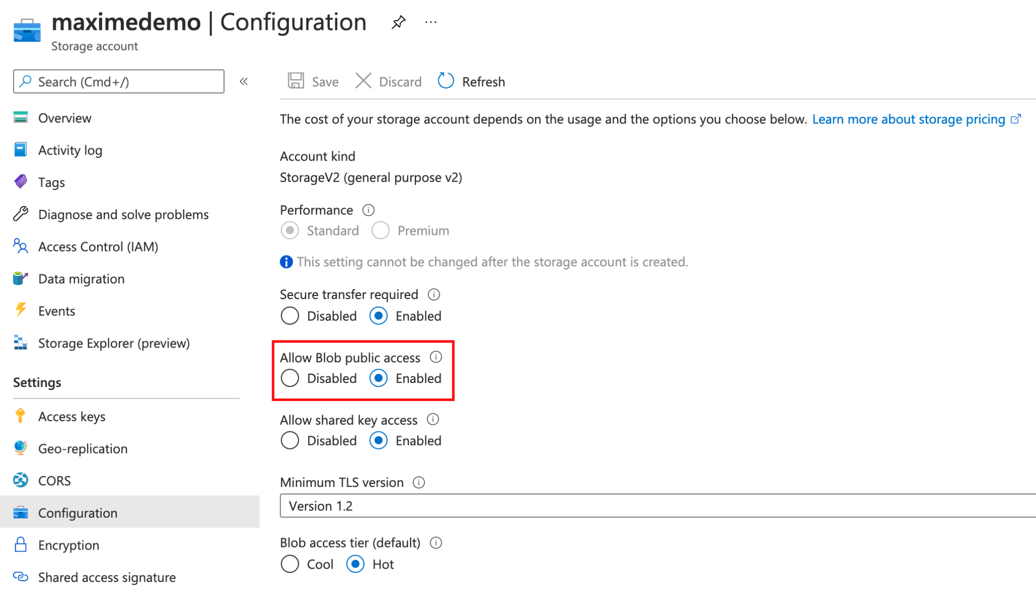
Task: Open the Activity log sidebar icon
Action: 20,150
